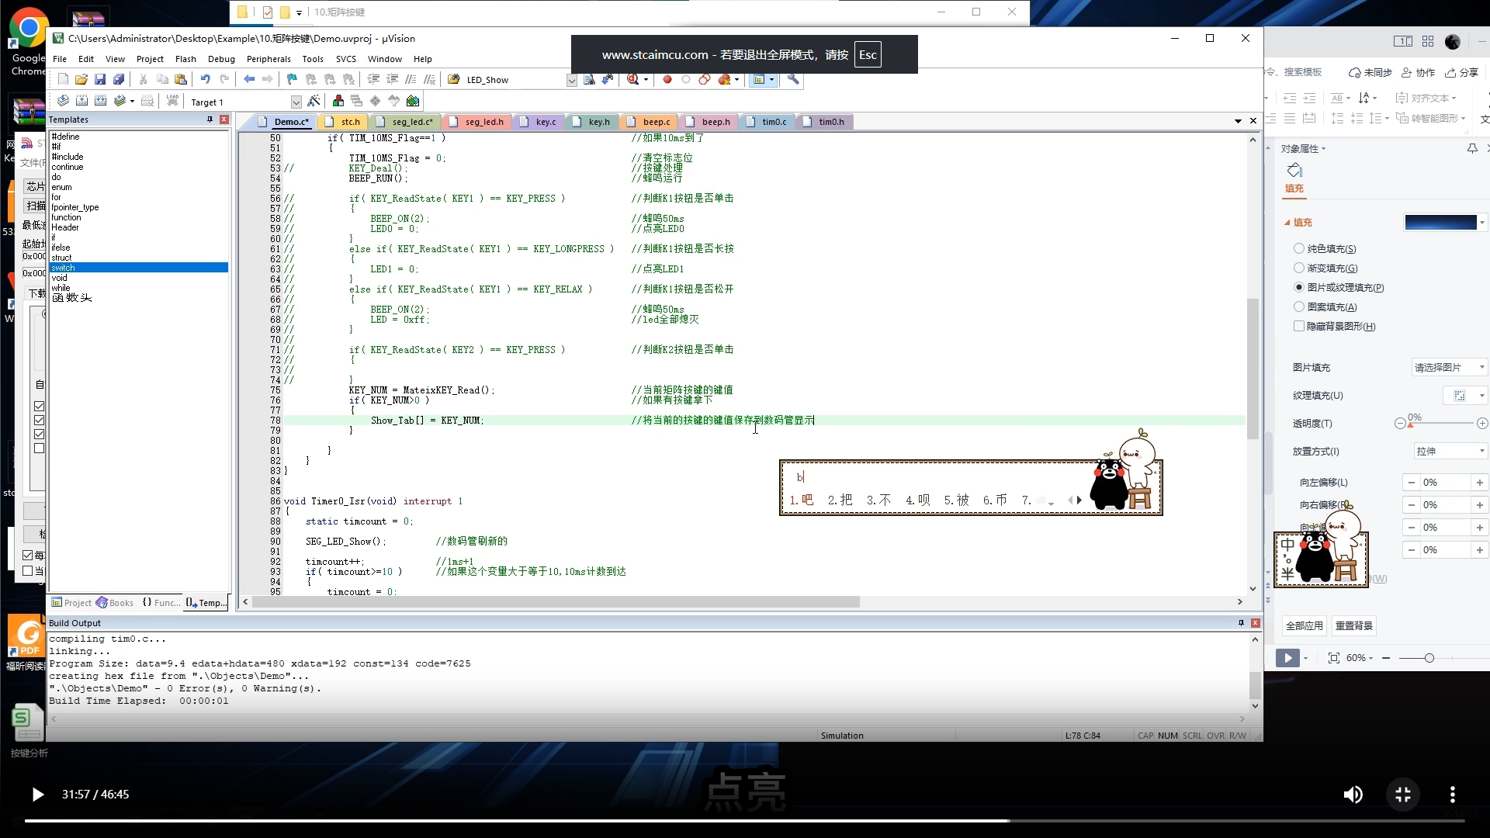This screenshot has width=1490, height=838.
Task: Click the transparency 透明度 slider
Action: coord(1441,423)
